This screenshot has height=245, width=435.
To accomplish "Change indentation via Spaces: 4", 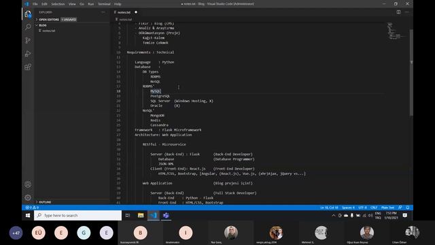I will pos(348,208).
